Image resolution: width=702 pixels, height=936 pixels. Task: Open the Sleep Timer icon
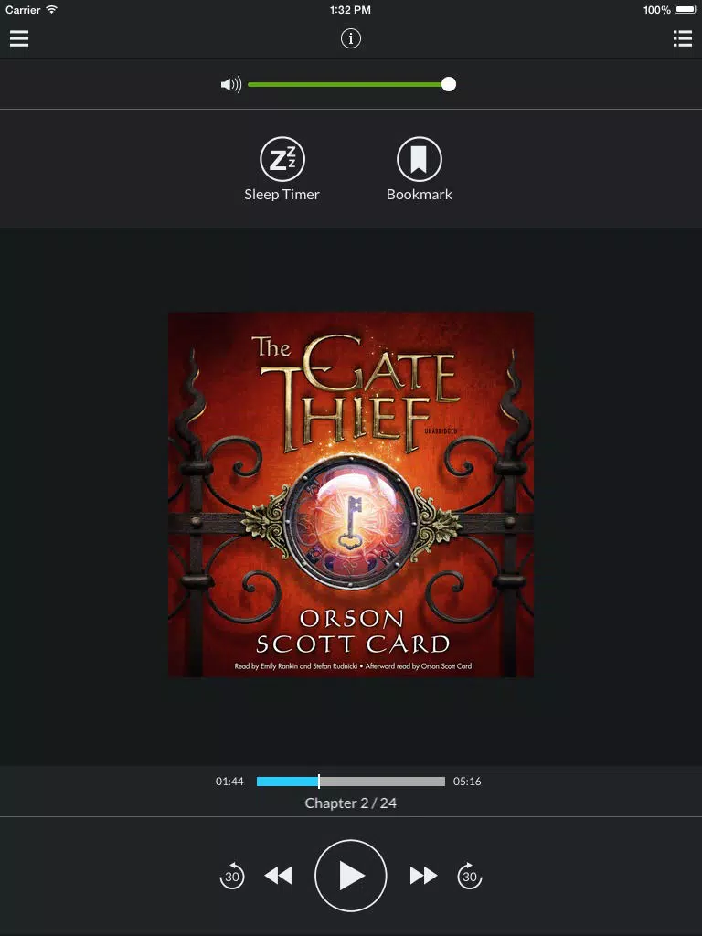pos(282,159)
